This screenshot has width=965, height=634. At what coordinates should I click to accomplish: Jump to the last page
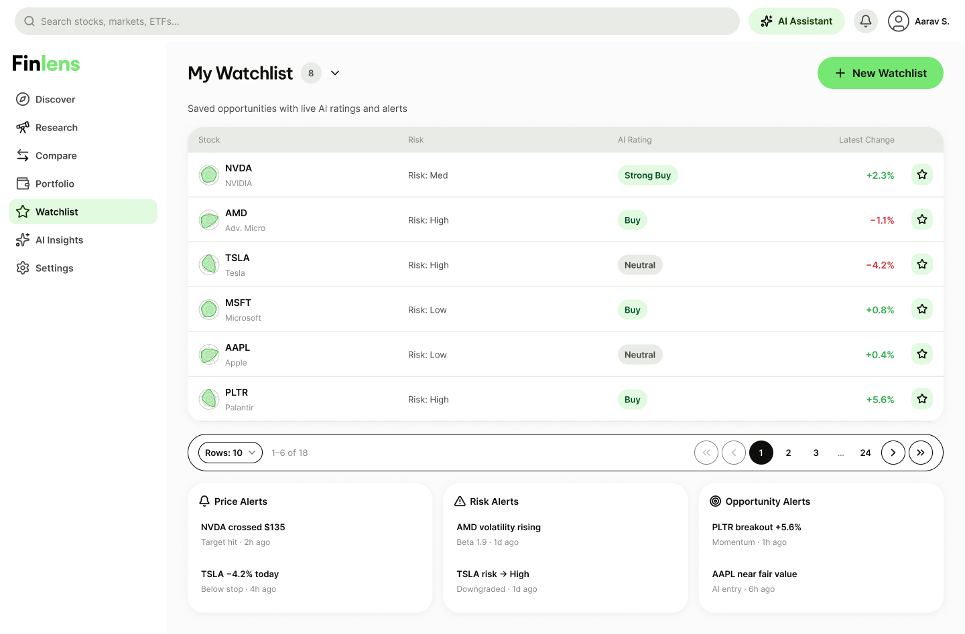click(x=921, y=453)
